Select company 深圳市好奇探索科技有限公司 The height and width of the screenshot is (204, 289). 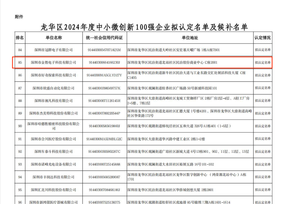(x=53, y=75)
